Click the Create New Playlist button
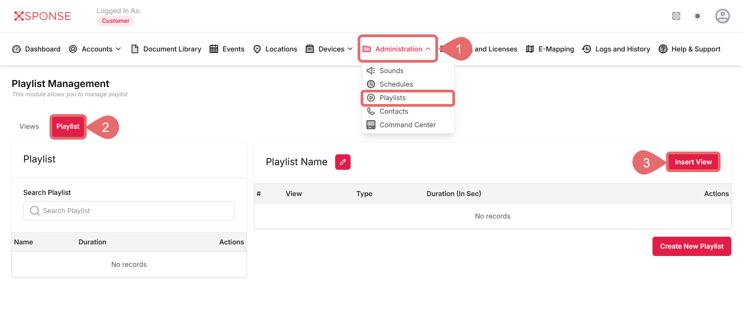Viewport: 743px width, 314px height. tap(692, 246)
